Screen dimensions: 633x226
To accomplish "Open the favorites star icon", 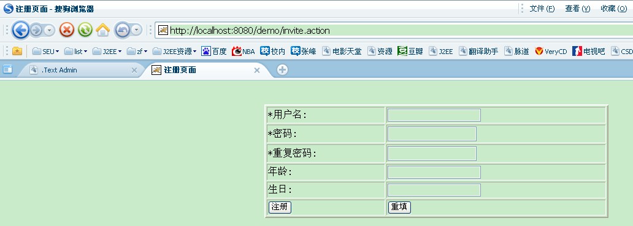I will 17,51.
